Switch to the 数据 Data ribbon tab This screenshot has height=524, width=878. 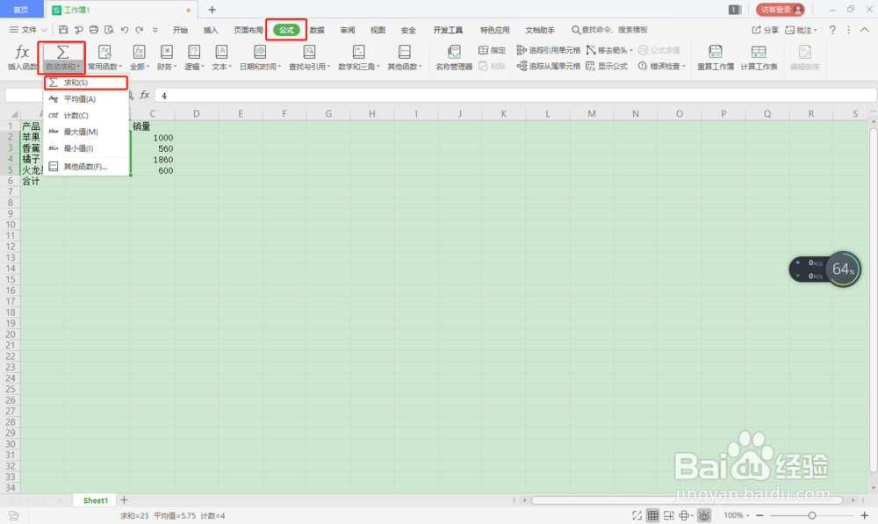click(318, 30)
